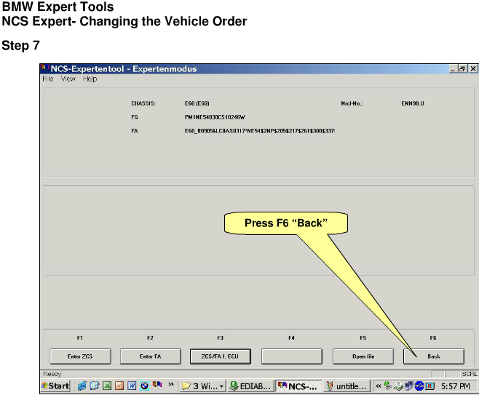This screenshot has height=395, width=479.
Task: Click the NCS-Expertentool title bar app icon
Action: click(45, 68)
